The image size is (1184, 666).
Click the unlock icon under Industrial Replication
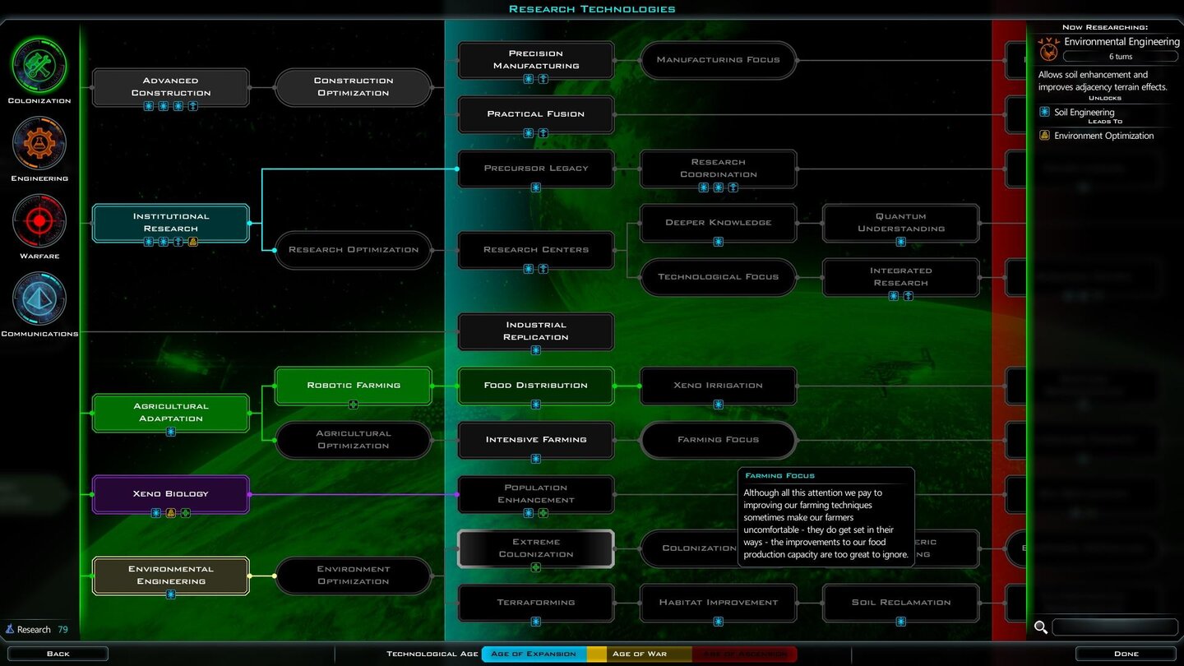pos(536,350)
